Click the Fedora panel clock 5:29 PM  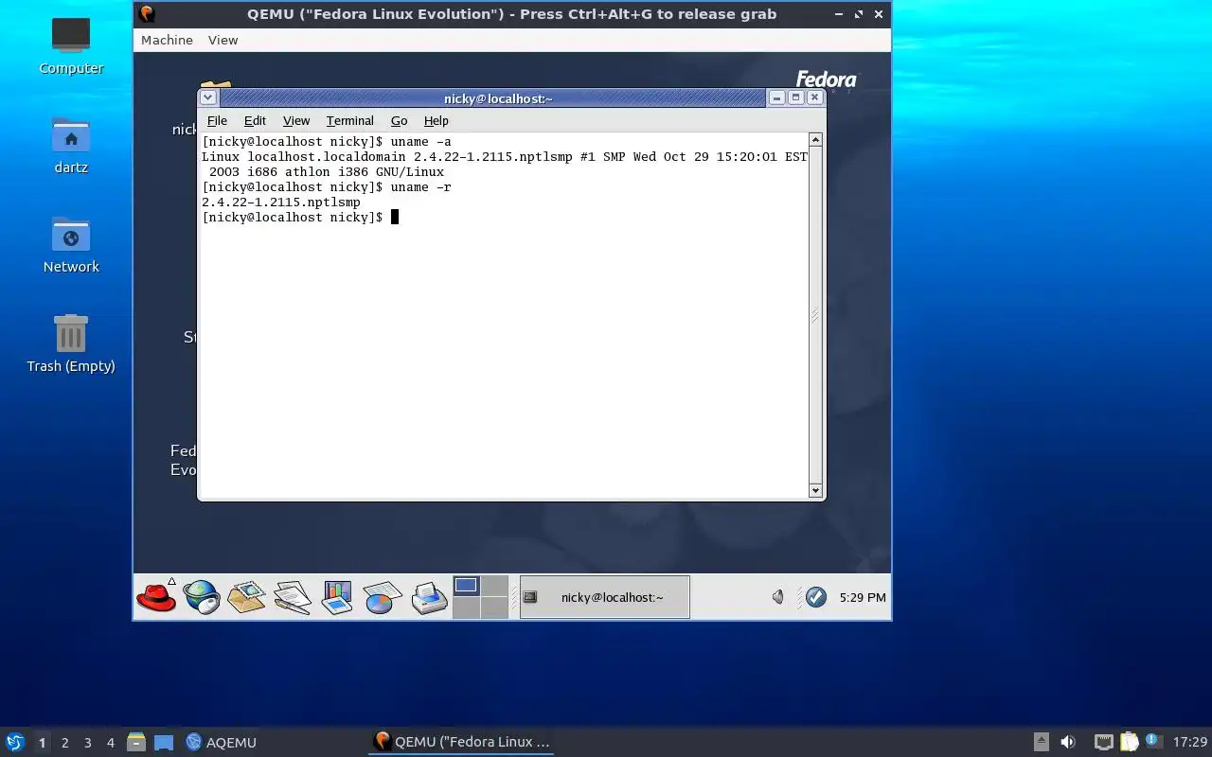click(863, 597)
